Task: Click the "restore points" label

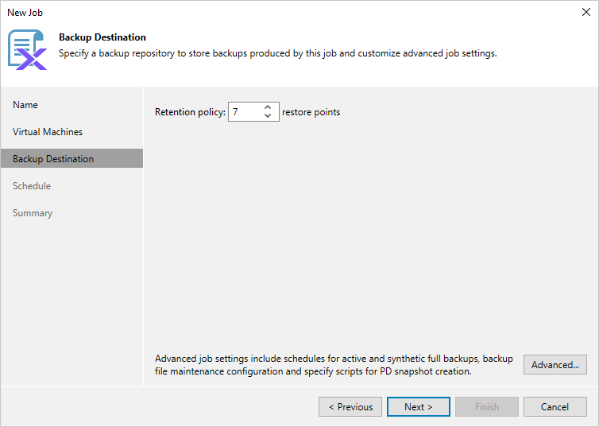Action: pos(311,112)
